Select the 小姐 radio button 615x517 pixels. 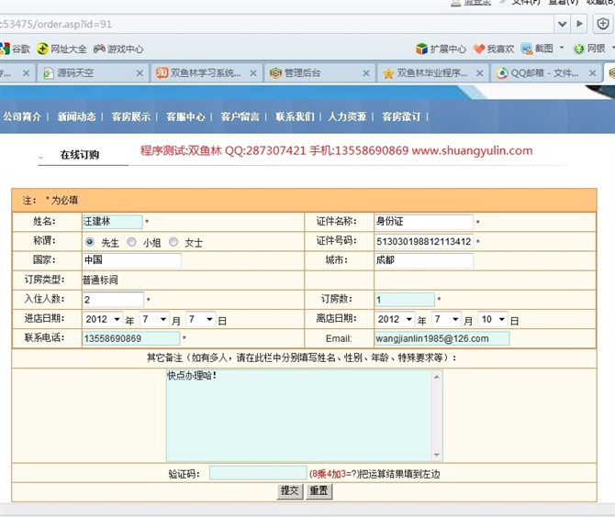[x=131, y=242]
